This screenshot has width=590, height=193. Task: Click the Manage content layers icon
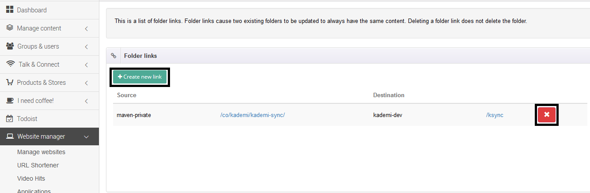pos(10,28)
